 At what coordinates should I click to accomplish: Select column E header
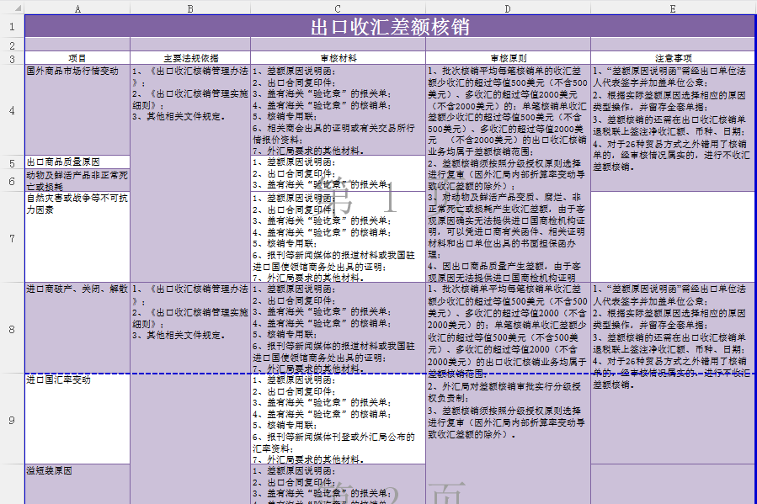(672, 8)
